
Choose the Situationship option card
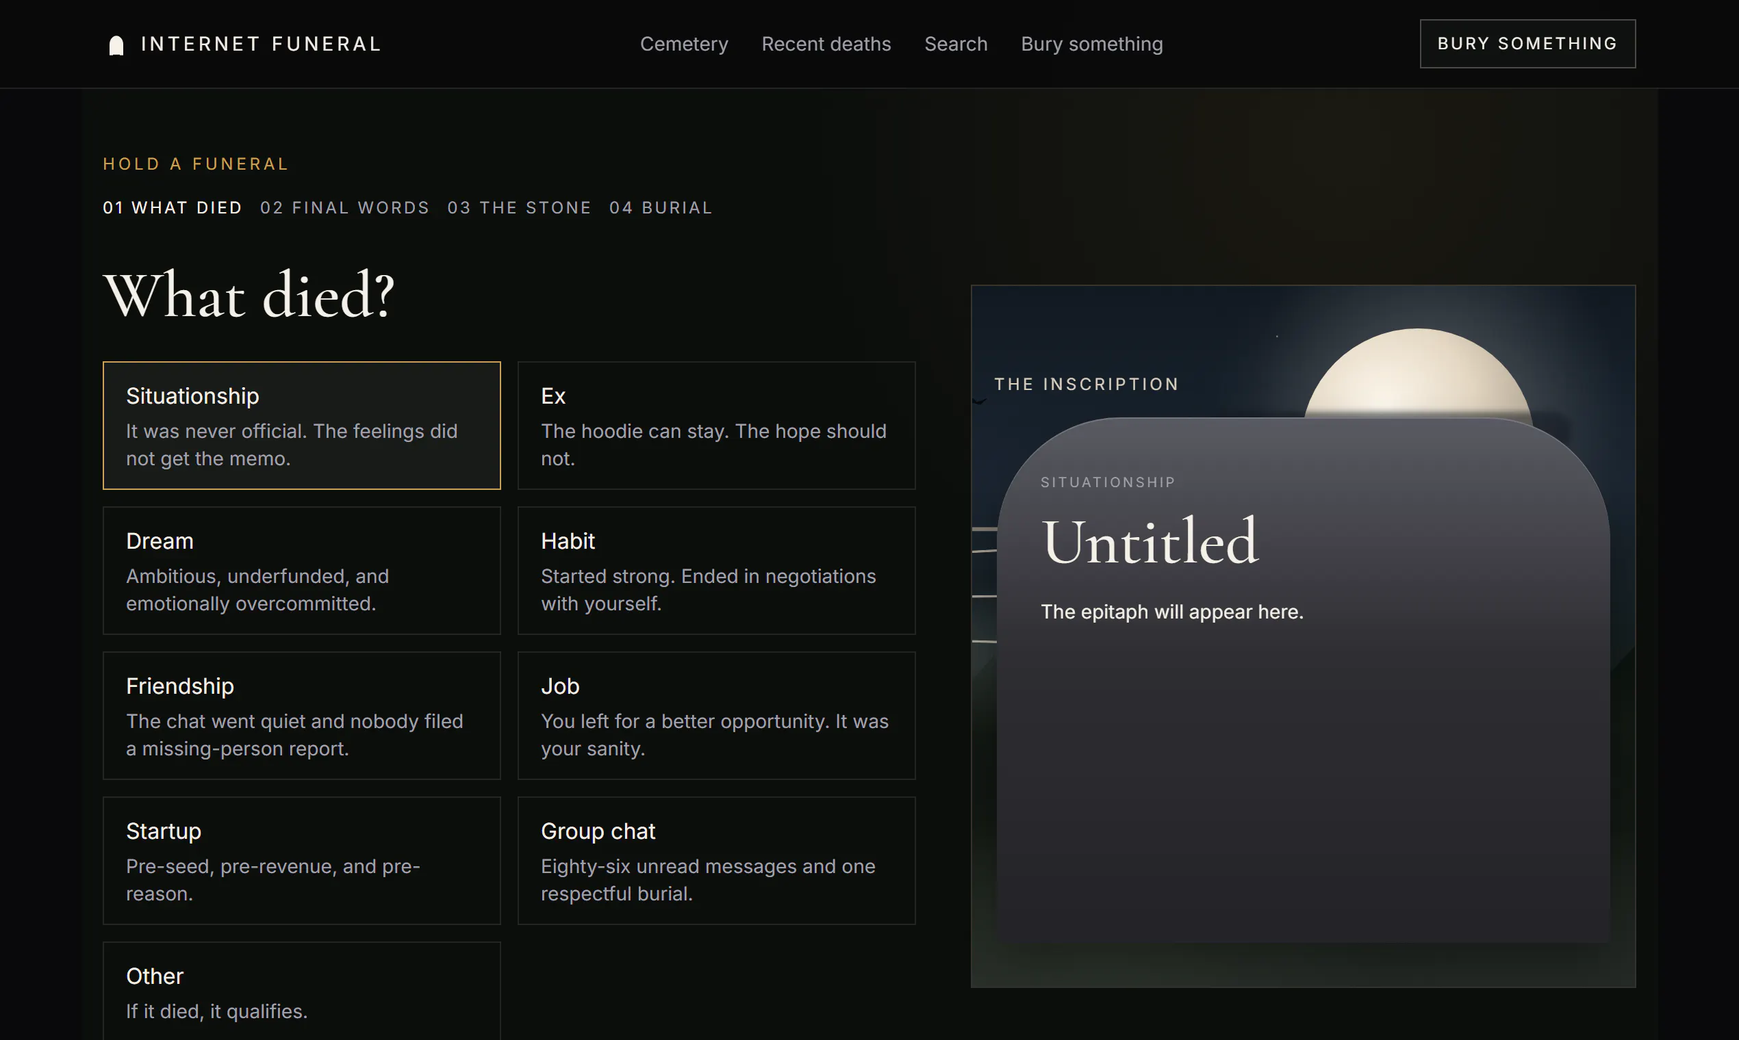pyautogui.click(x=301, y=426)
